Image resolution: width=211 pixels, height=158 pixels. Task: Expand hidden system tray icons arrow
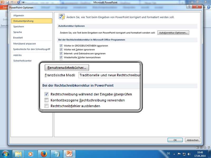(x=174, y=154)
